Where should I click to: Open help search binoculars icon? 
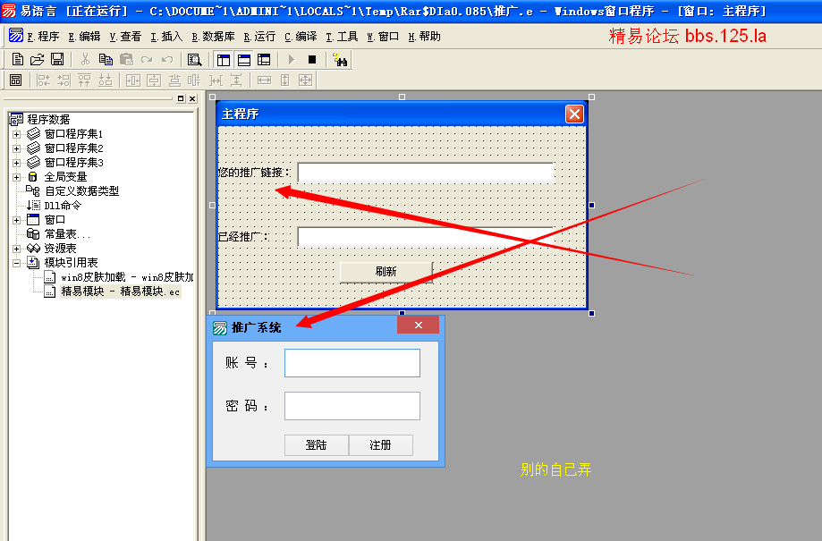point(340,60)
